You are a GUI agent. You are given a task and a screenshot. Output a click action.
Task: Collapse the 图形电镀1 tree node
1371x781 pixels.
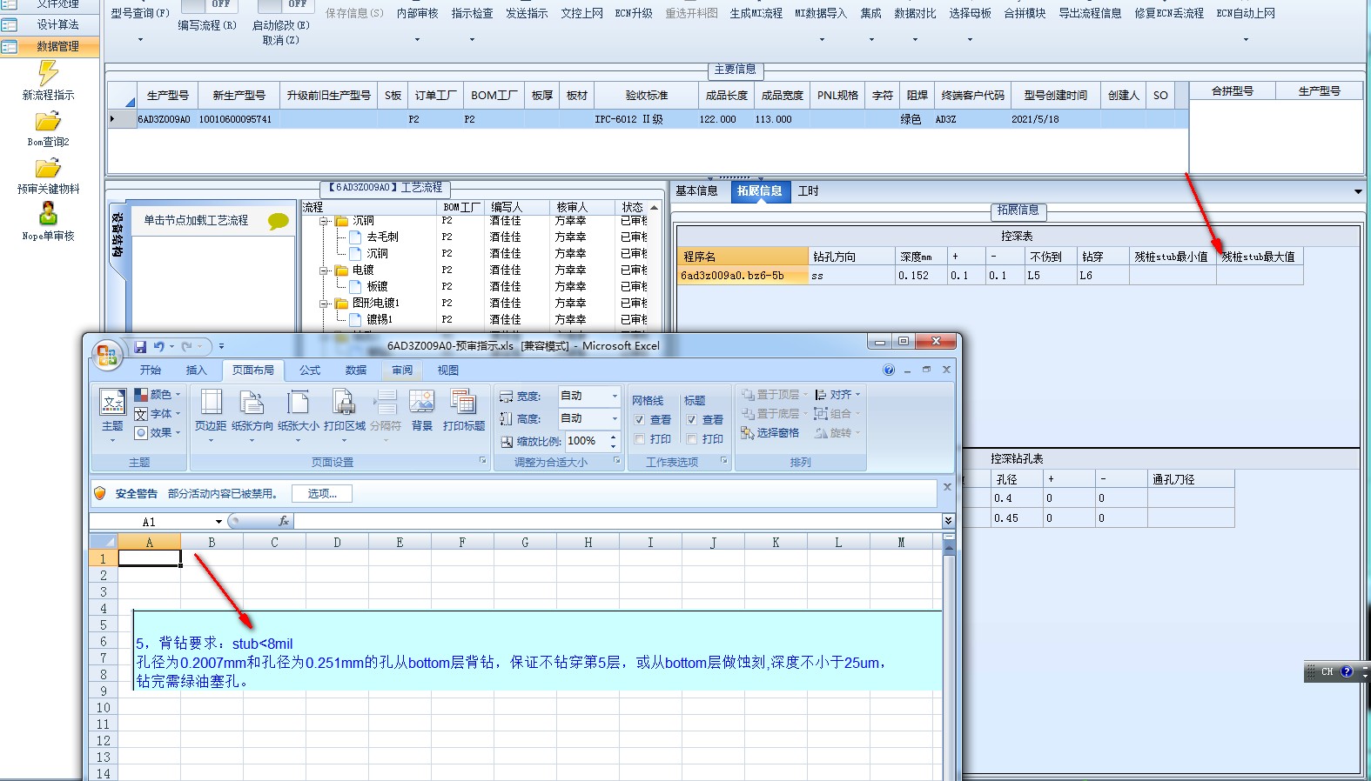point(323,304)
